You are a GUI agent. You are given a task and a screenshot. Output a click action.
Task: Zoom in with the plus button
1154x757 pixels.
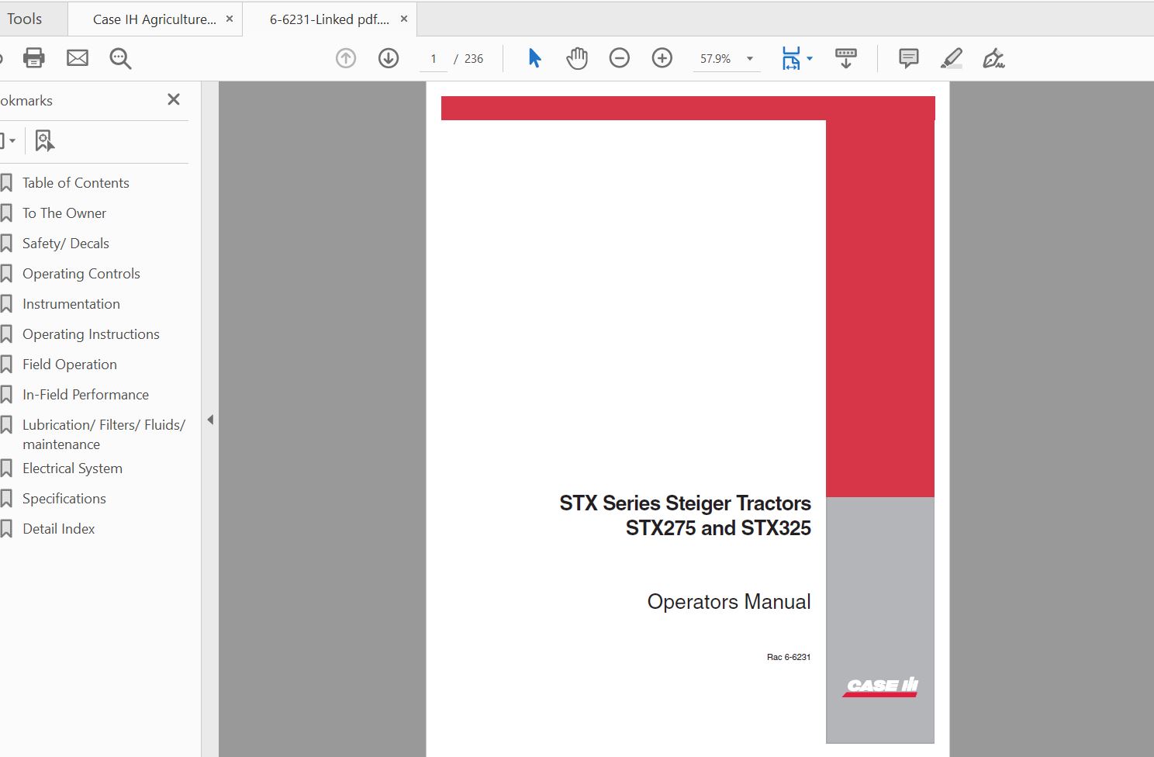pyautogui.click(x=662, y=58)
